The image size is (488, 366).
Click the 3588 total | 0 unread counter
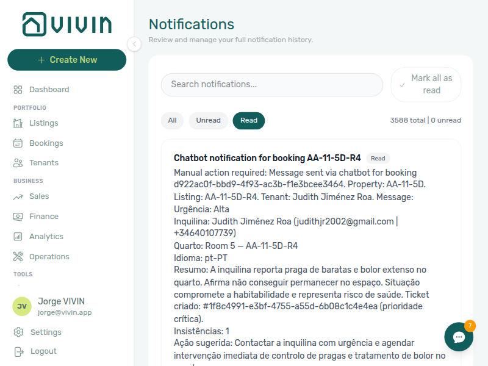[x=425, y=120]
